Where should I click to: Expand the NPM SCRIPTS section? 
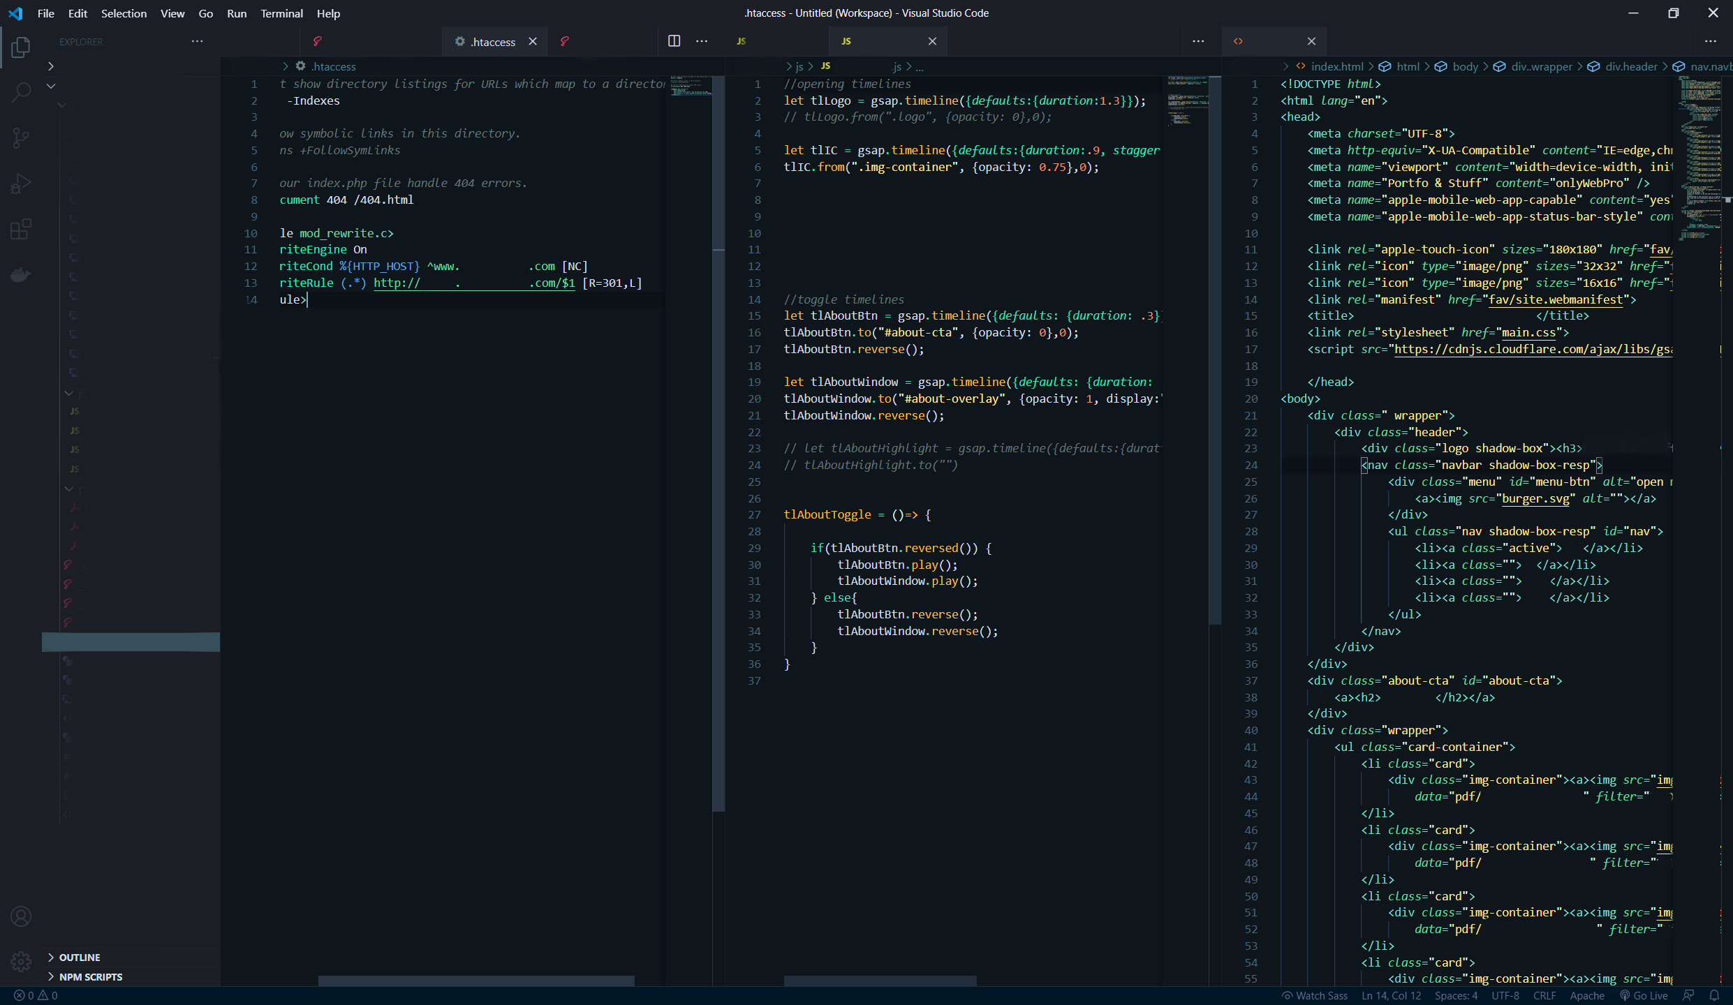click(91, 977)
